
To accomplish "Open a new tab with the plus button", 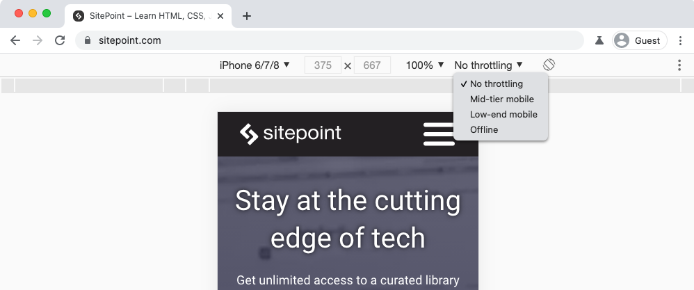I will point(247,17).
